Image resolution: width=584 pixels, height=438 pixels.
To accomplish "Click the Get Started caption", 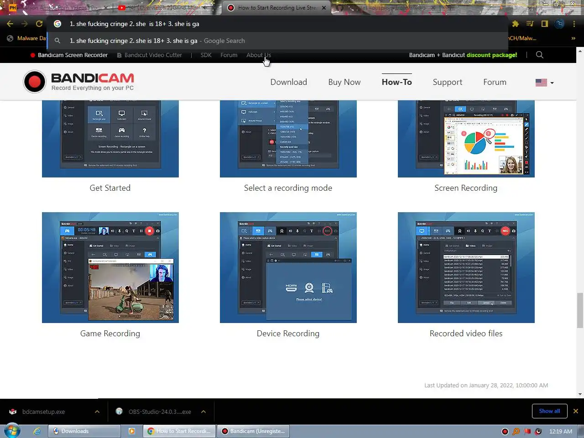I will tap(110, 188).
